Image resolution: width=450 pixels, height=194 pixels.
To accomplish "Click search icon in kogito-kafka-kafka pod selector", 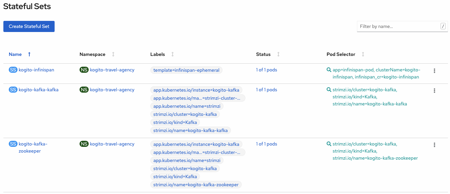I will [329, 90].
